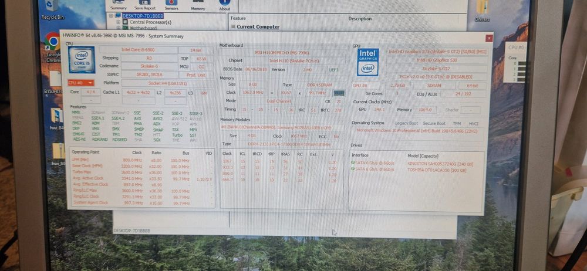Open Summary in HWiNFO main toolbar
The image size is (587, 271).
(x=119, y=5)
